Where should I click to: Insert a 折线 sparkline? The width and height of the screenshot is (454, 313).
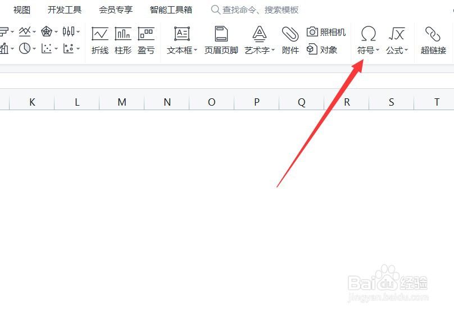[100, 40]
